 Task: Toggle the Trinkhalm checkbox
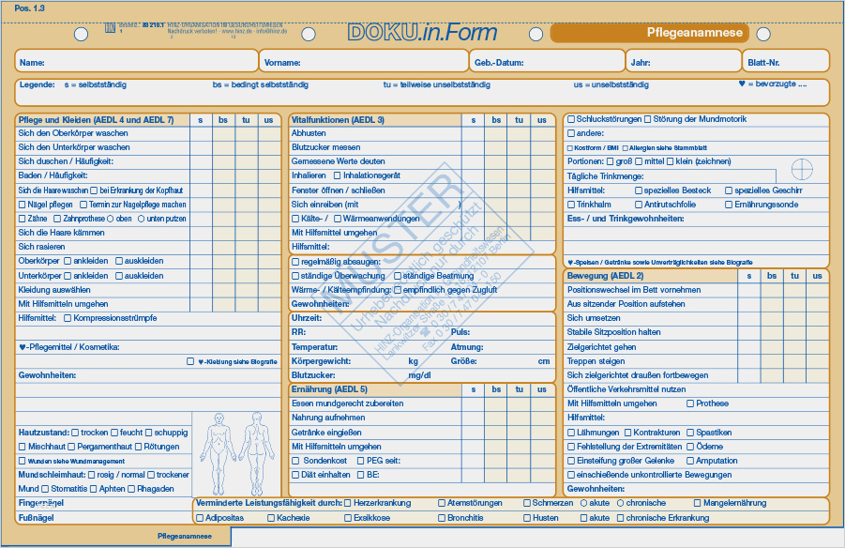[x=570, y=205]
